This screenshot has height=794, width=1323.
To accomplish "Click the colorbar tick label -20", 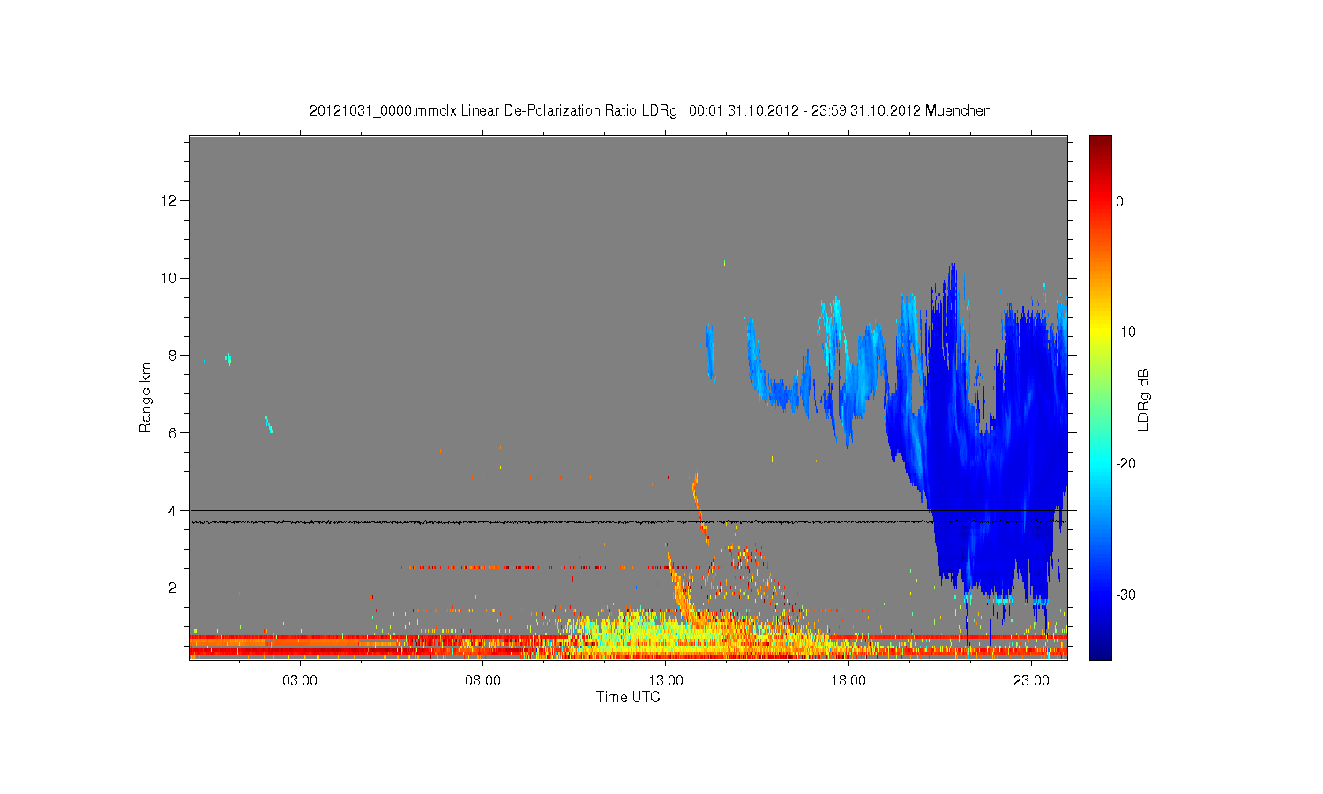I will (x=1125, y=464).
